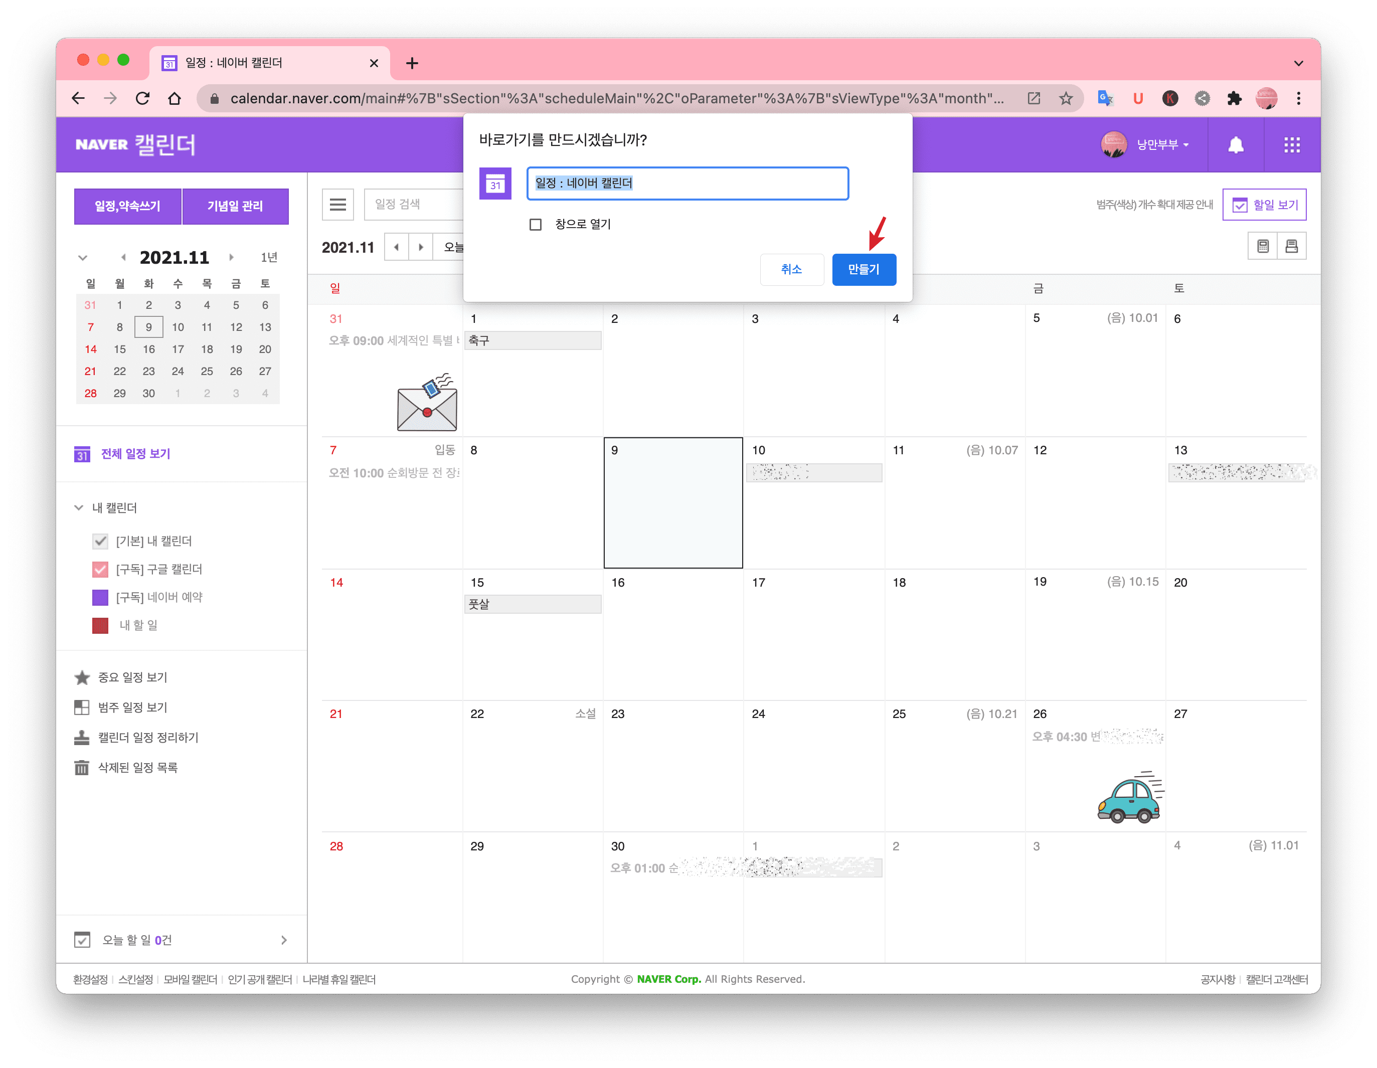Viewport: 1377px width, 1068px height.
Task: Click the open-in-app icon in address bar
Action: pyautogui.click(x=1034, y=98)
